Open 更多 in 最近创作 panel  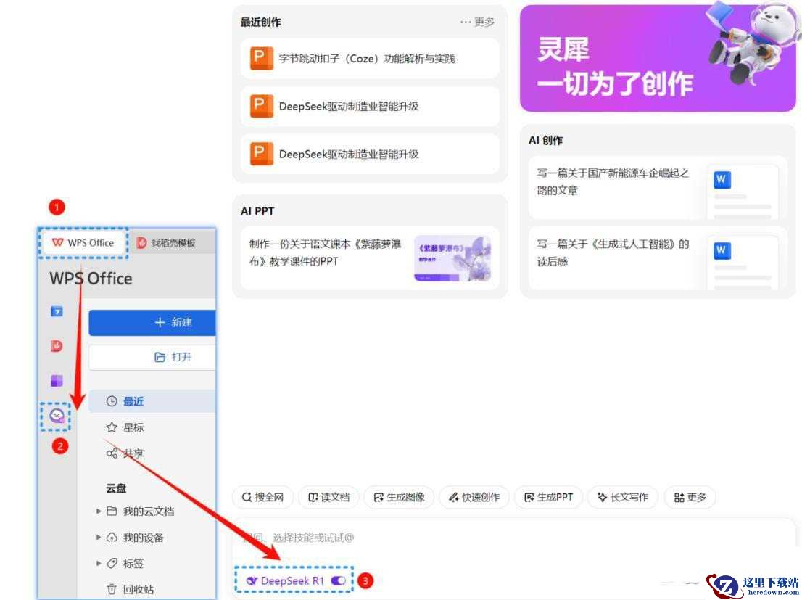click(x=477, y=22)
